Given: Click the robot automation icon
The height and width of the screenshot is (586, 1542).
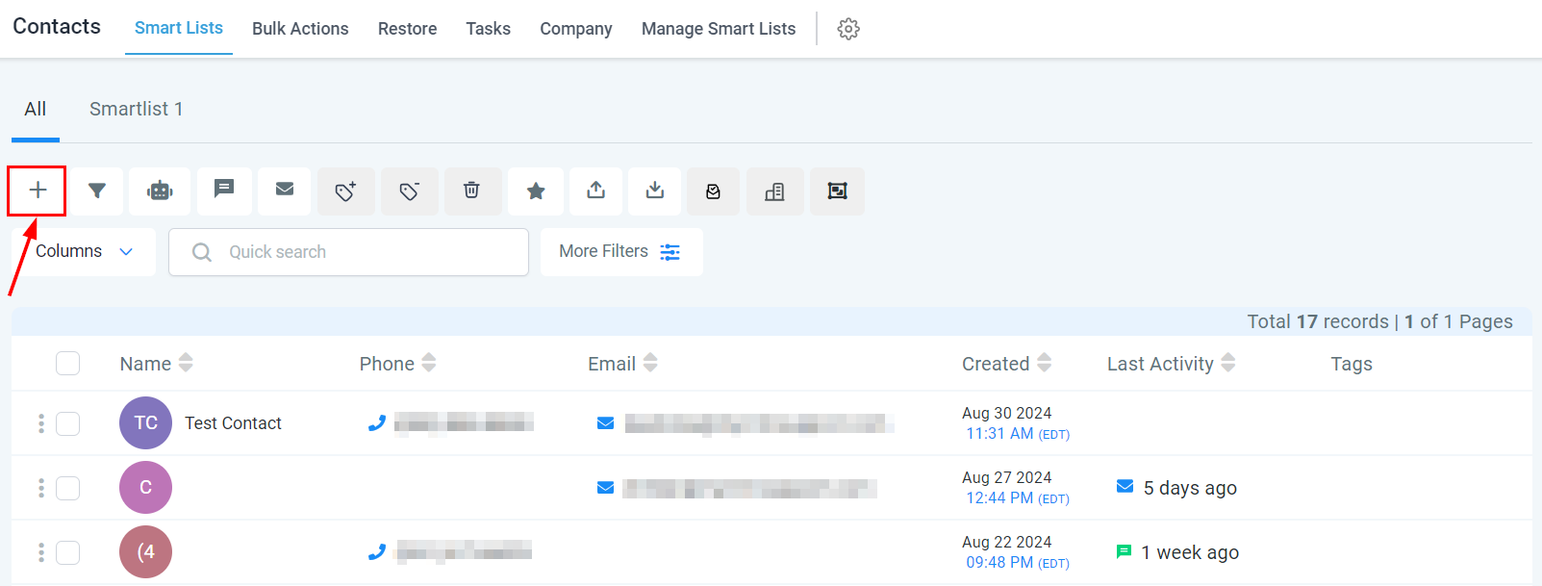Looking at the screenshot, I should [160, 191].
